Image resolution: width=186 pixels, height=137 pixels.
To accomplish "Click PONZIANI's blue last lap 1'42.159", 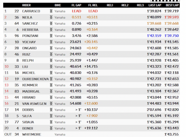I will (154, 36).
